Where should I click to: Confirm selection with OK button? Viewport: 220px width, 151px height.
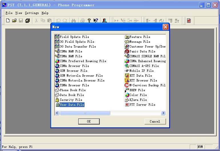(89, 121)
